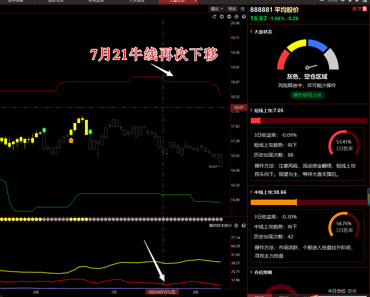Switch to the 板块监测 tab

[96, 1]
